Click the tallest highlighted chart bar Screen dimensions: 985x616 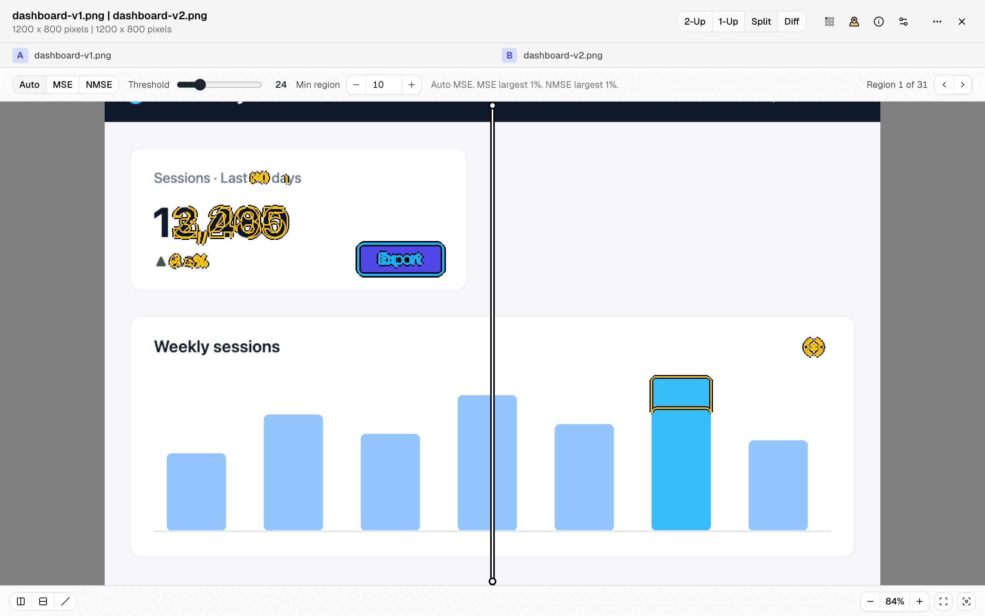[x=681, y=453]
